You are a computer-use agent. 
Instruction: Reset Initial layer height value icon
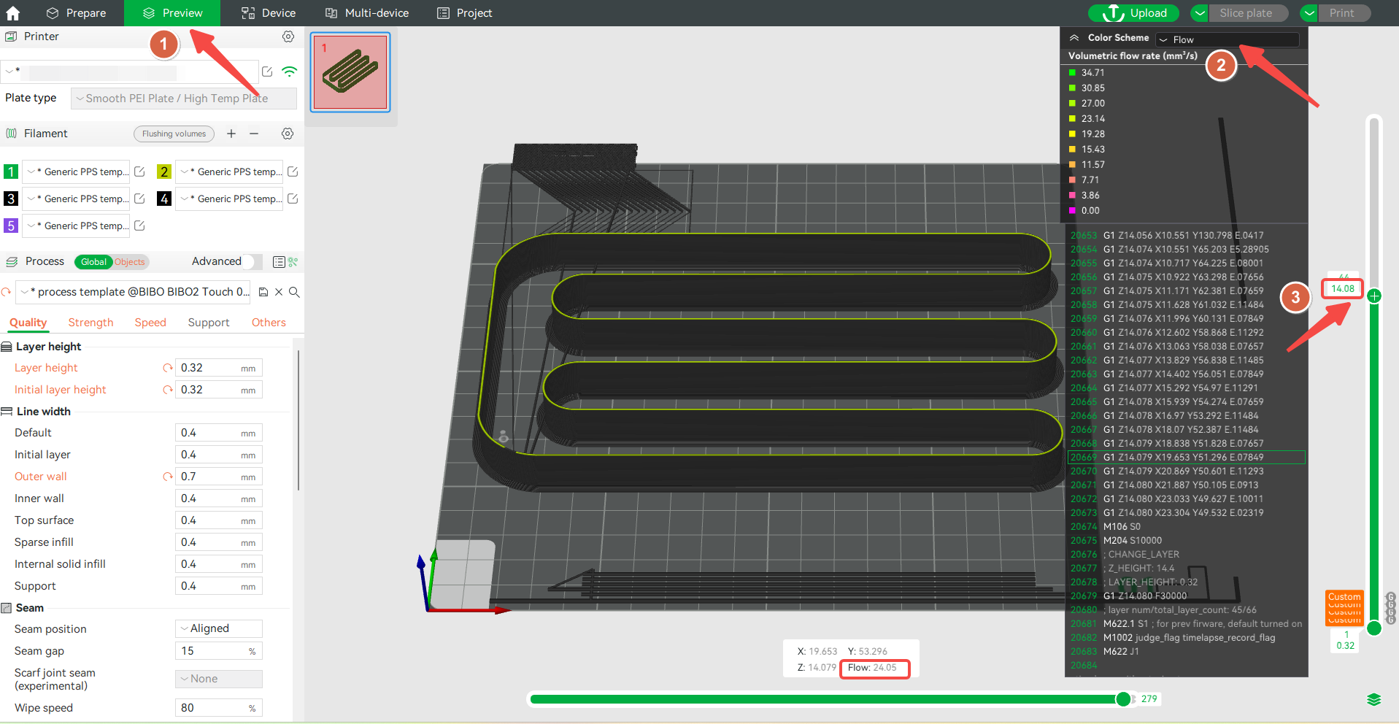point(168,390)
